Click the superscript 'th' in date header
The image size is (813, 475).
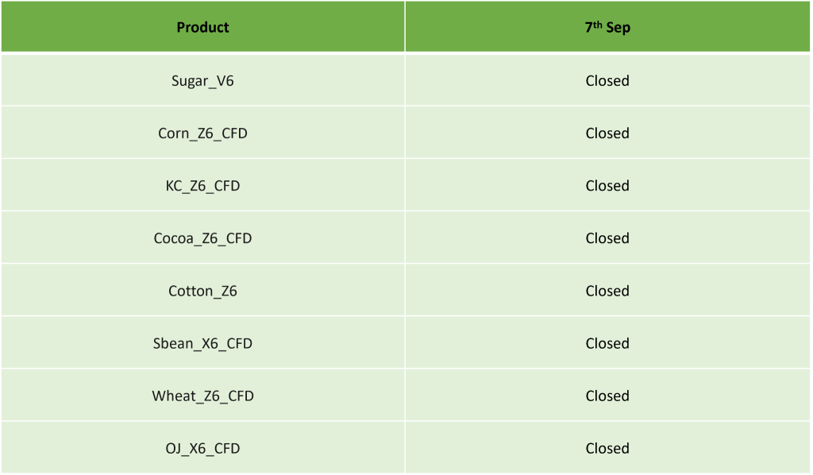(598, 25)
